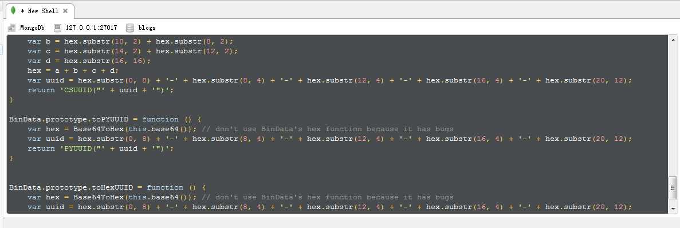This screenshot has height=228, width=680.
Task: Click the MongoDB leaf icon on the New Shell tab
Action: [x=13, y=10]
